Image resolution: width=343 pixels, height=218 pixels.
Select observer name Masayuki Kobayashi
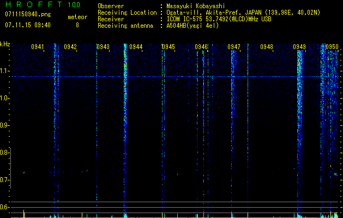(x=195, y=6)
